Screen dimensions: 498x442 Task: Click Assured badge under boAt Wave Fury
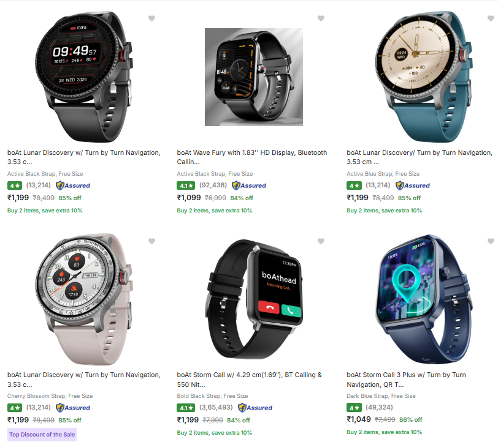[249, 185]
